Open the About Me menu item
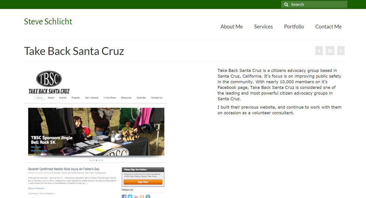The height and width of the screenshot is (198, 366). [x=232, y=27]
